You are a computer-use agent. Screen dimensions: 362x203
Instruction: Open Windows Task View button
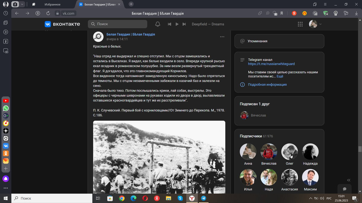pos(98,198)
